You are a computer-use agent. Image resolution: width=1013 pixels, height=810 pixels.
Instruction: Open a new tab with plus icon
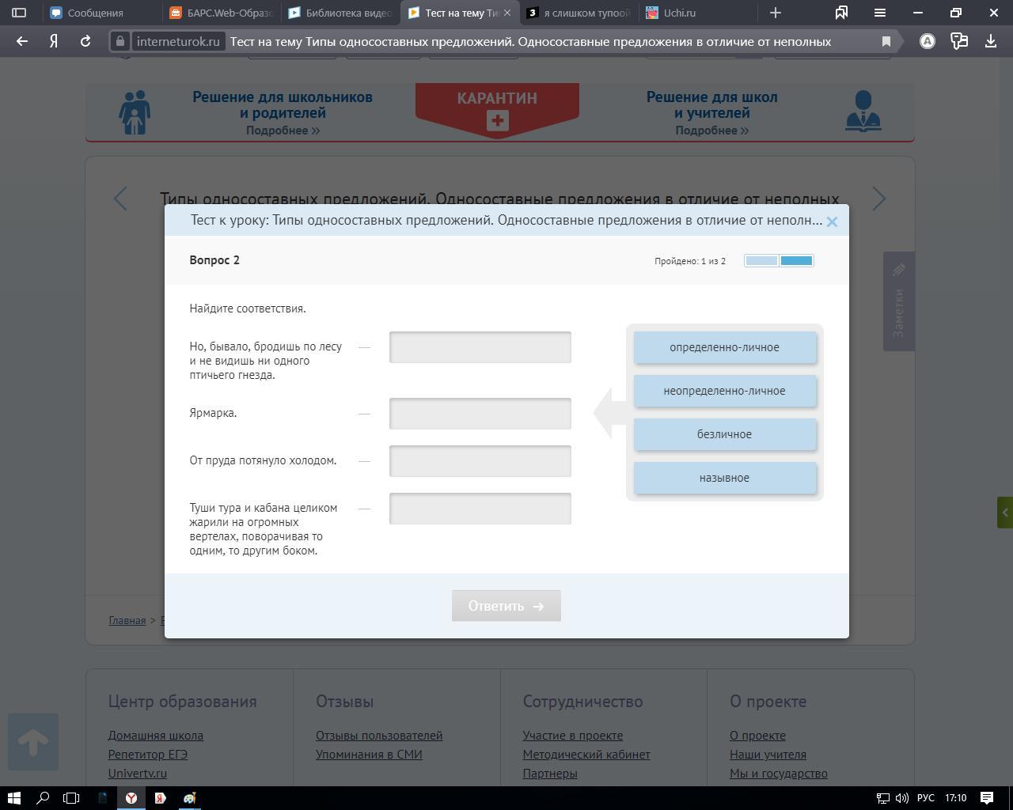coord(776,13)
